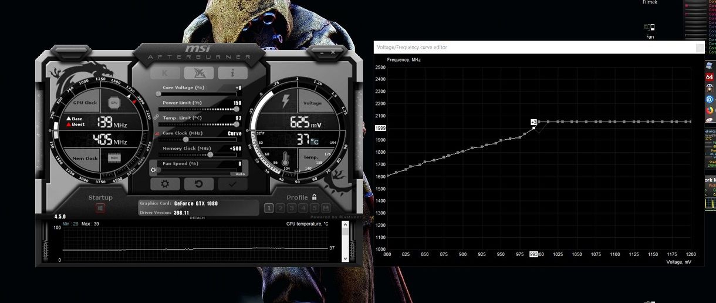Click the Firefox icon in the sidebar
Image resolution: width=716 pixels, height=303 pixels.
(x=710, y=109)
